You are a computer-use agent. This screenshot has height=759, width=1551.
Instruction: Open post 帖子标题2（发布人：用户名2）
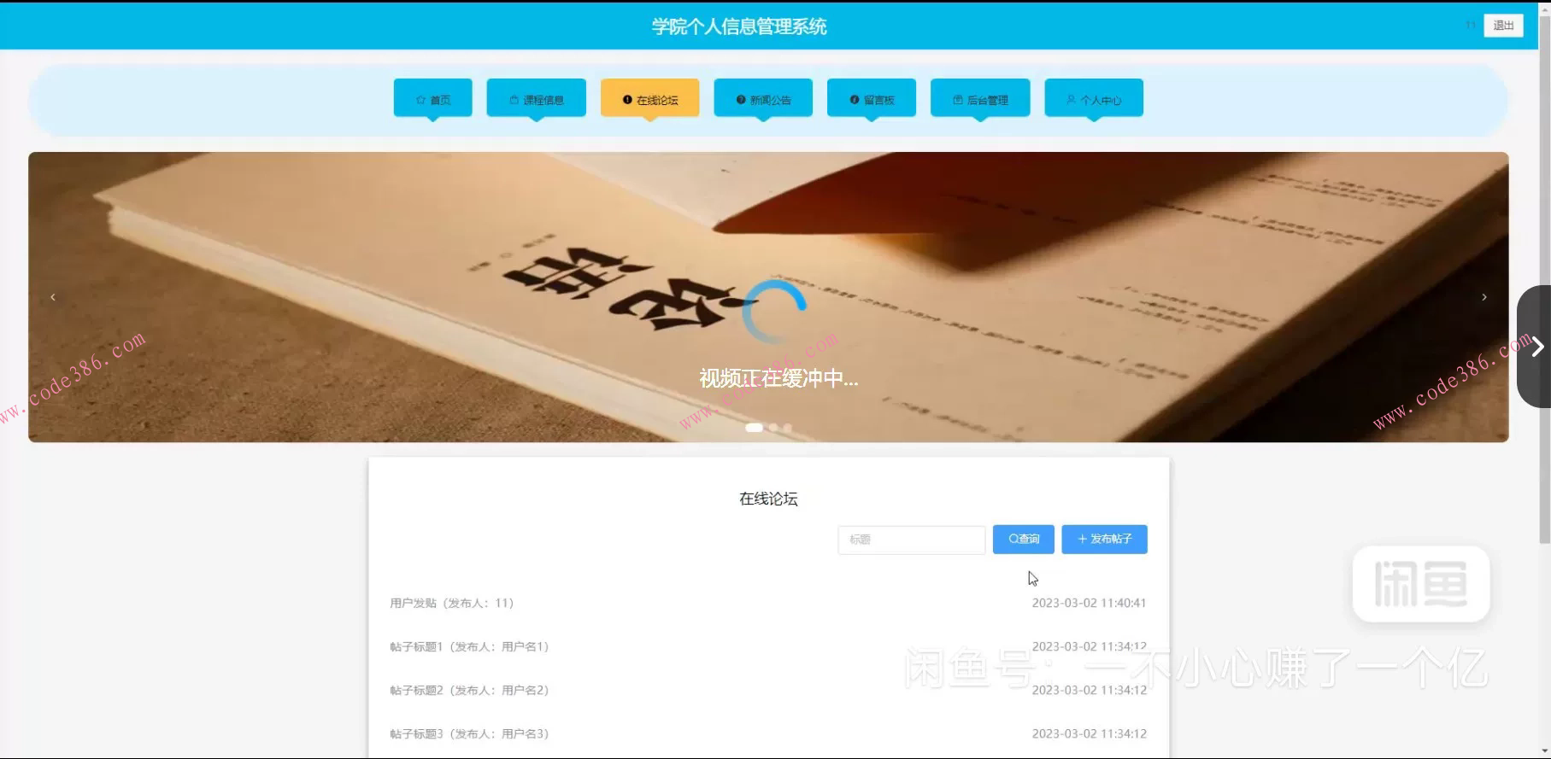pos(469,690)
